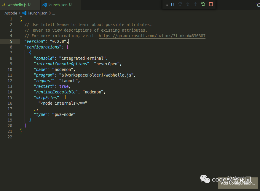Viewport: 260px width, 191px height.
Task: Open the breadcrumb ellipsis symbol
Action: point(54,13)
